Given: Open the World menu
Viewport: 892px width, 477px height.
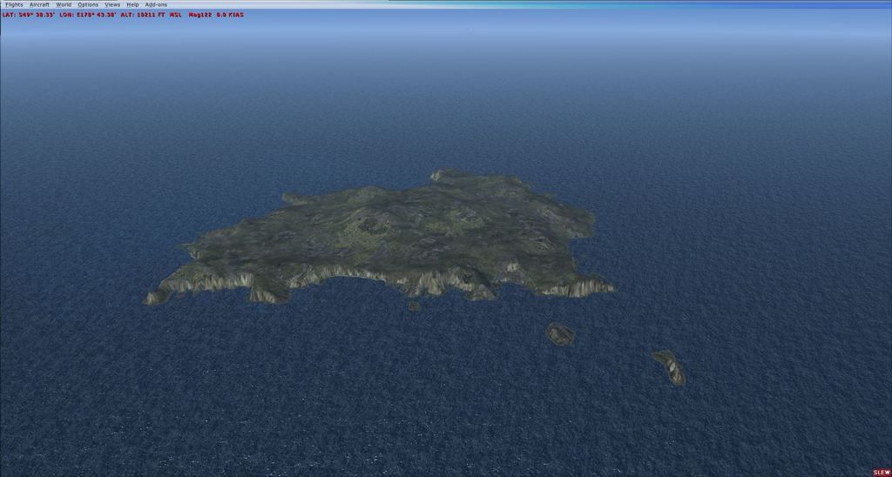Looking at the screenshot, I should coord(64,4).
